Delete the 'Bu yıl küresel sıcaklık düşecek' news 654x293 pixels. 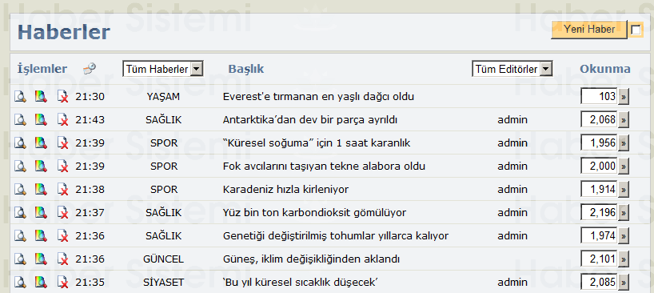pyautogui.click(x=62, y=283)
